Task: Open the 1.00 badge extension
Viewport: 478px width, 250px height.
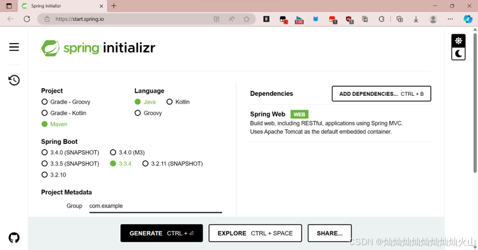Action: (x=299, y=20)
